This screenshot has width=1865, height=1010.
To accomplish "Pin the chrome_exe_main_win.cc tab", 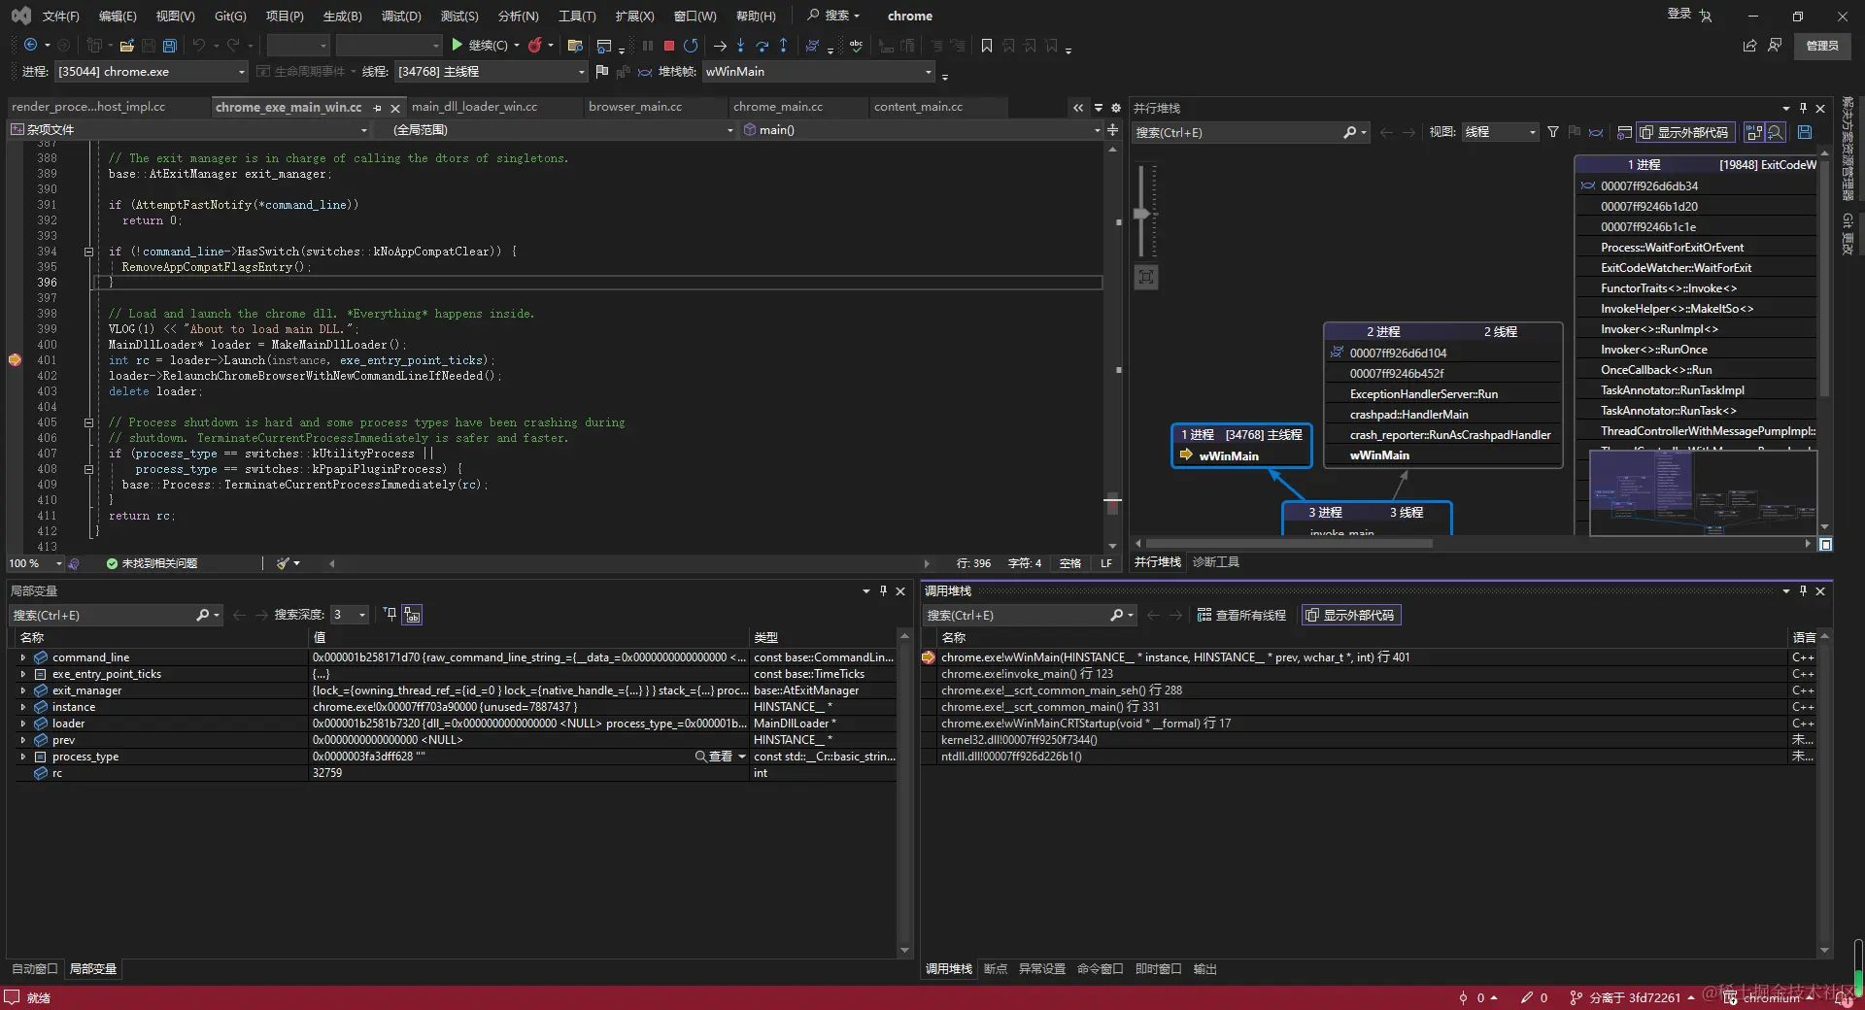I will click(x=378, y=108).
